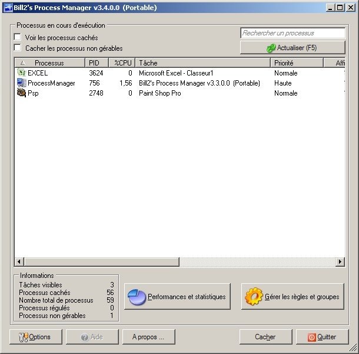The image size is (359, 354).
Task: Select the EXCEL process row name
Action: [38, 73]
